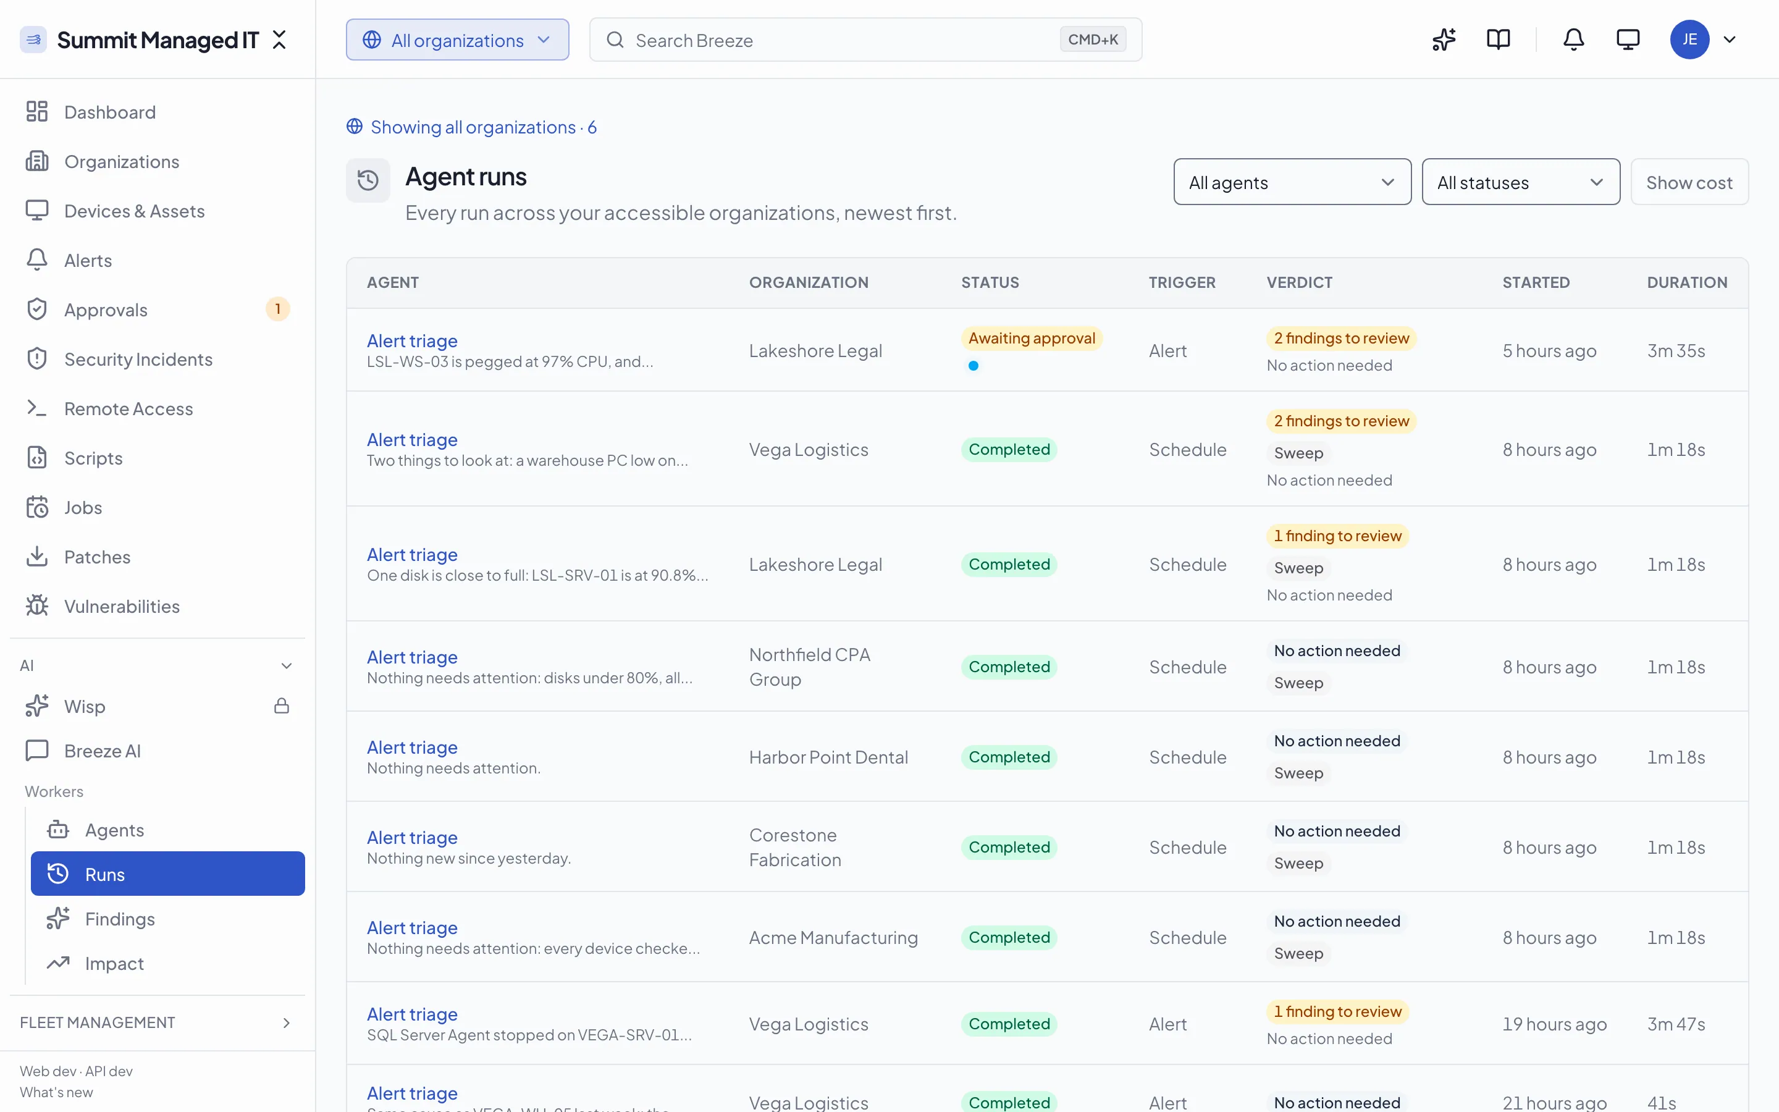Open the All agents filter dropdown

click(x=1292, y=182)
